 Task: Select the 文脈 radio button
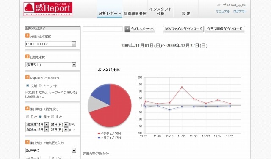pyautogui.click(x=28, y=85)
